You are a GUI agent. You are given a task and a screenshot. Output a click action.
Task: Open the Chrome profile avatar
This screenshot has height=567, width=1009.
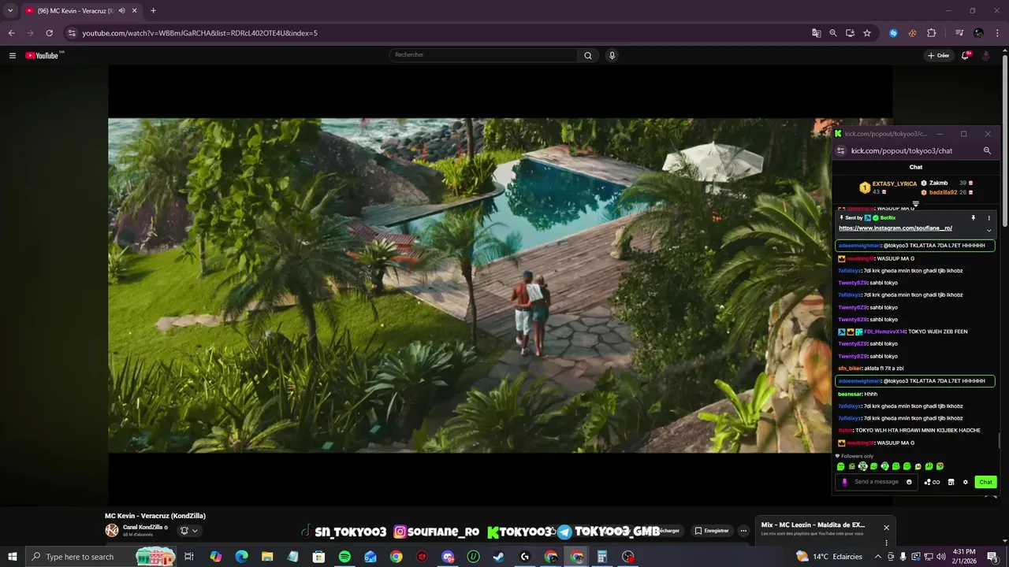(978, 33)
